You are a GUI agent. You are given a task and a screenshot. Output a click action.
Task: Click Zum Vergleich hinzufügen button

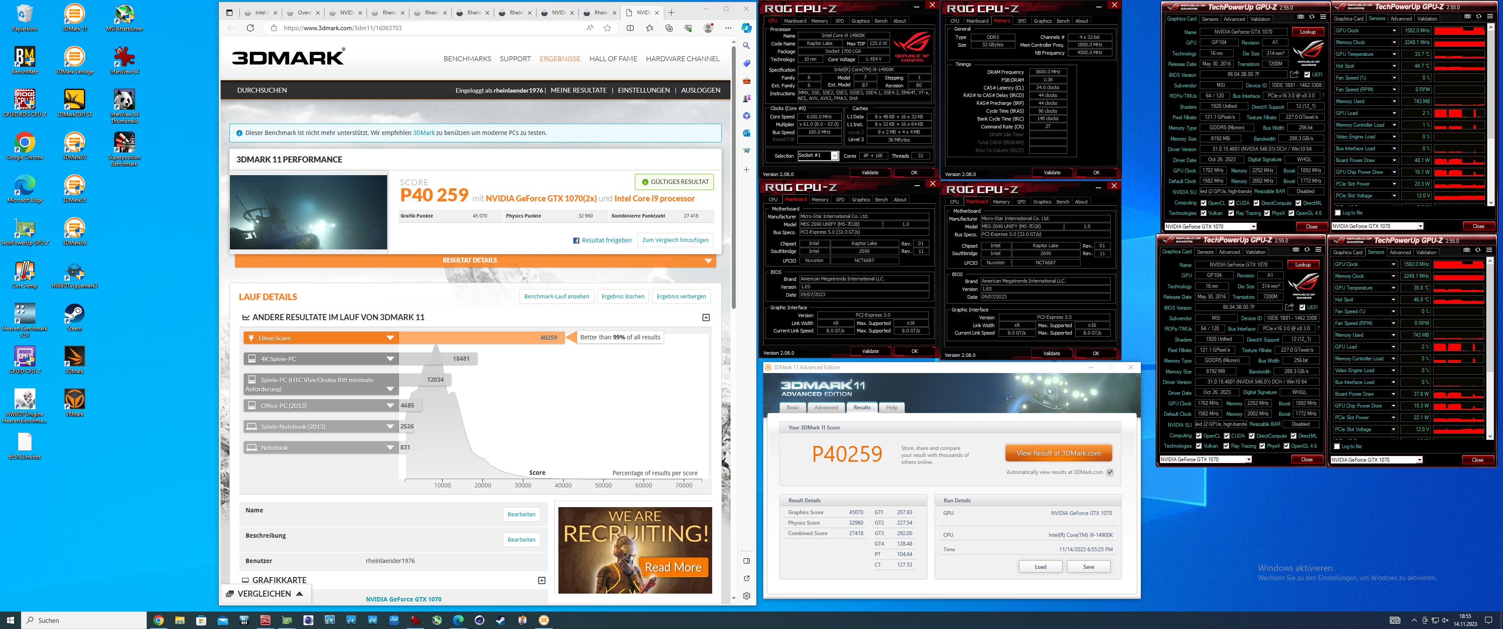[675, 240]
